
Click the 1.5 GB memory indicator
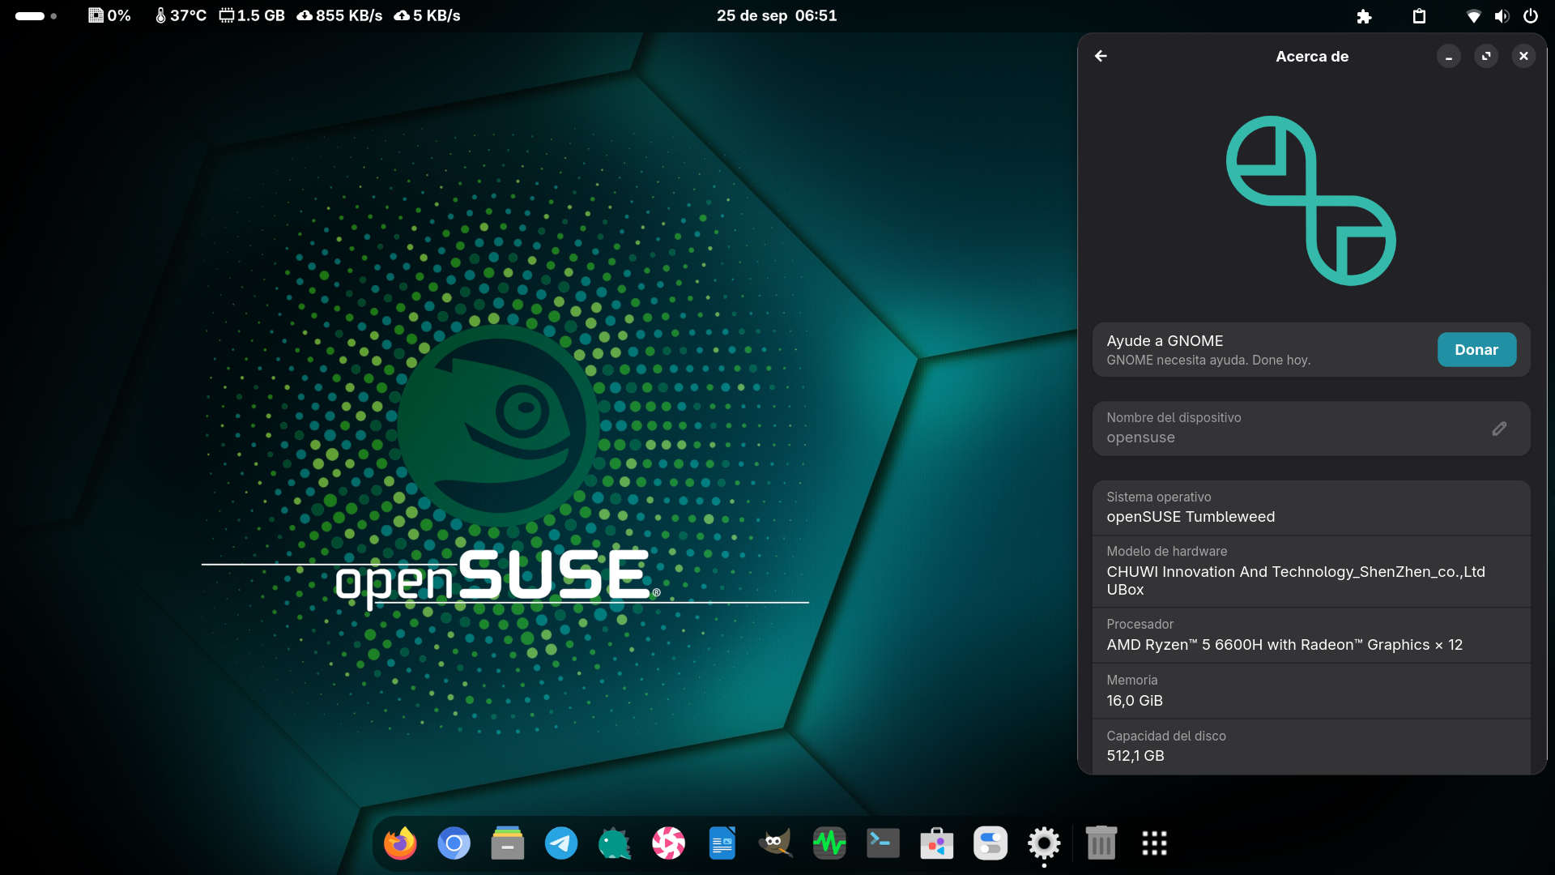click(252, 15)
